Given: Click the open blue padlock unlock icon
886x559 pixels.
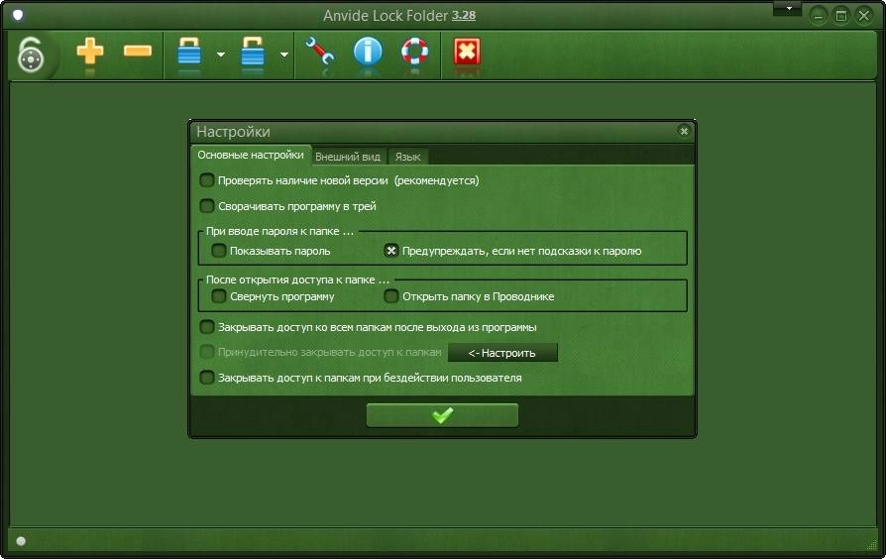Looking at the screenshot, I should click(253, 52).
